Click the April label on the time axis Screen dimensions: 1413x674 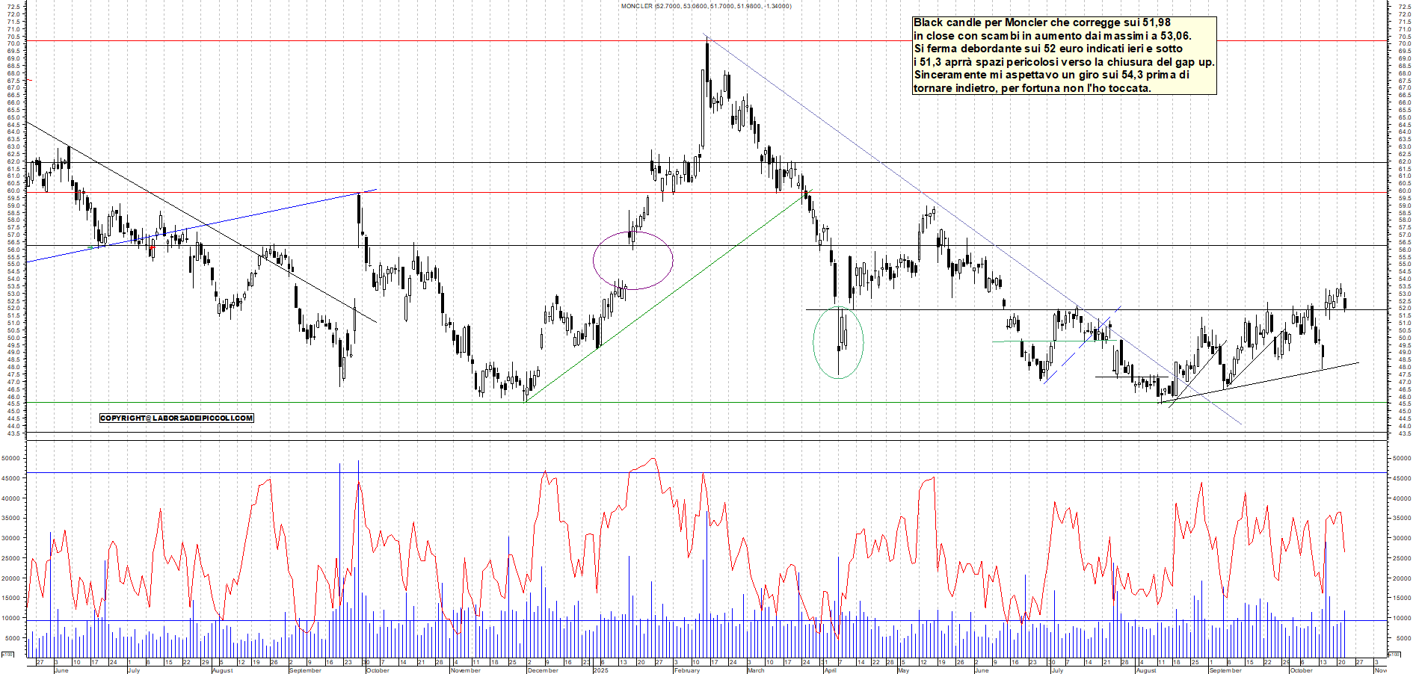(830, 670)
